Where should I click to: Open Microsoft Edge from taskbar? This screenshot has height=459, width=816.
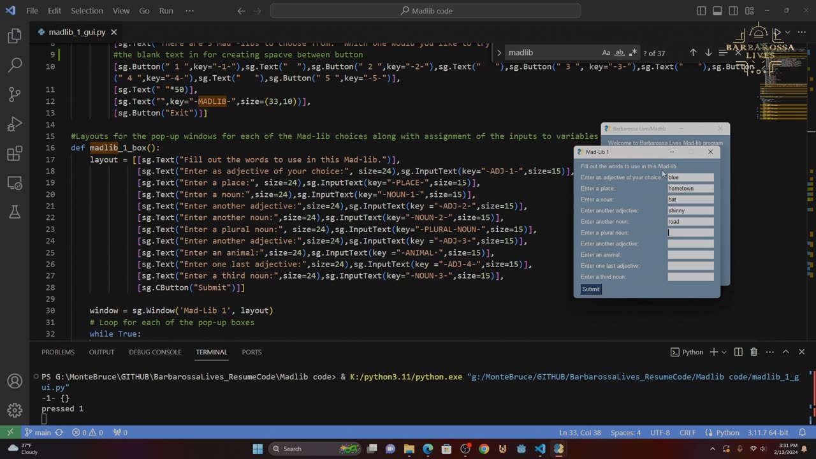click(428, 449)
